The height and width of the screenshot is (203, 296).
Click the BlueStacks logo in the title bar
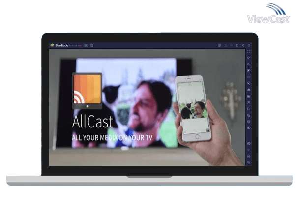(52, 45)
